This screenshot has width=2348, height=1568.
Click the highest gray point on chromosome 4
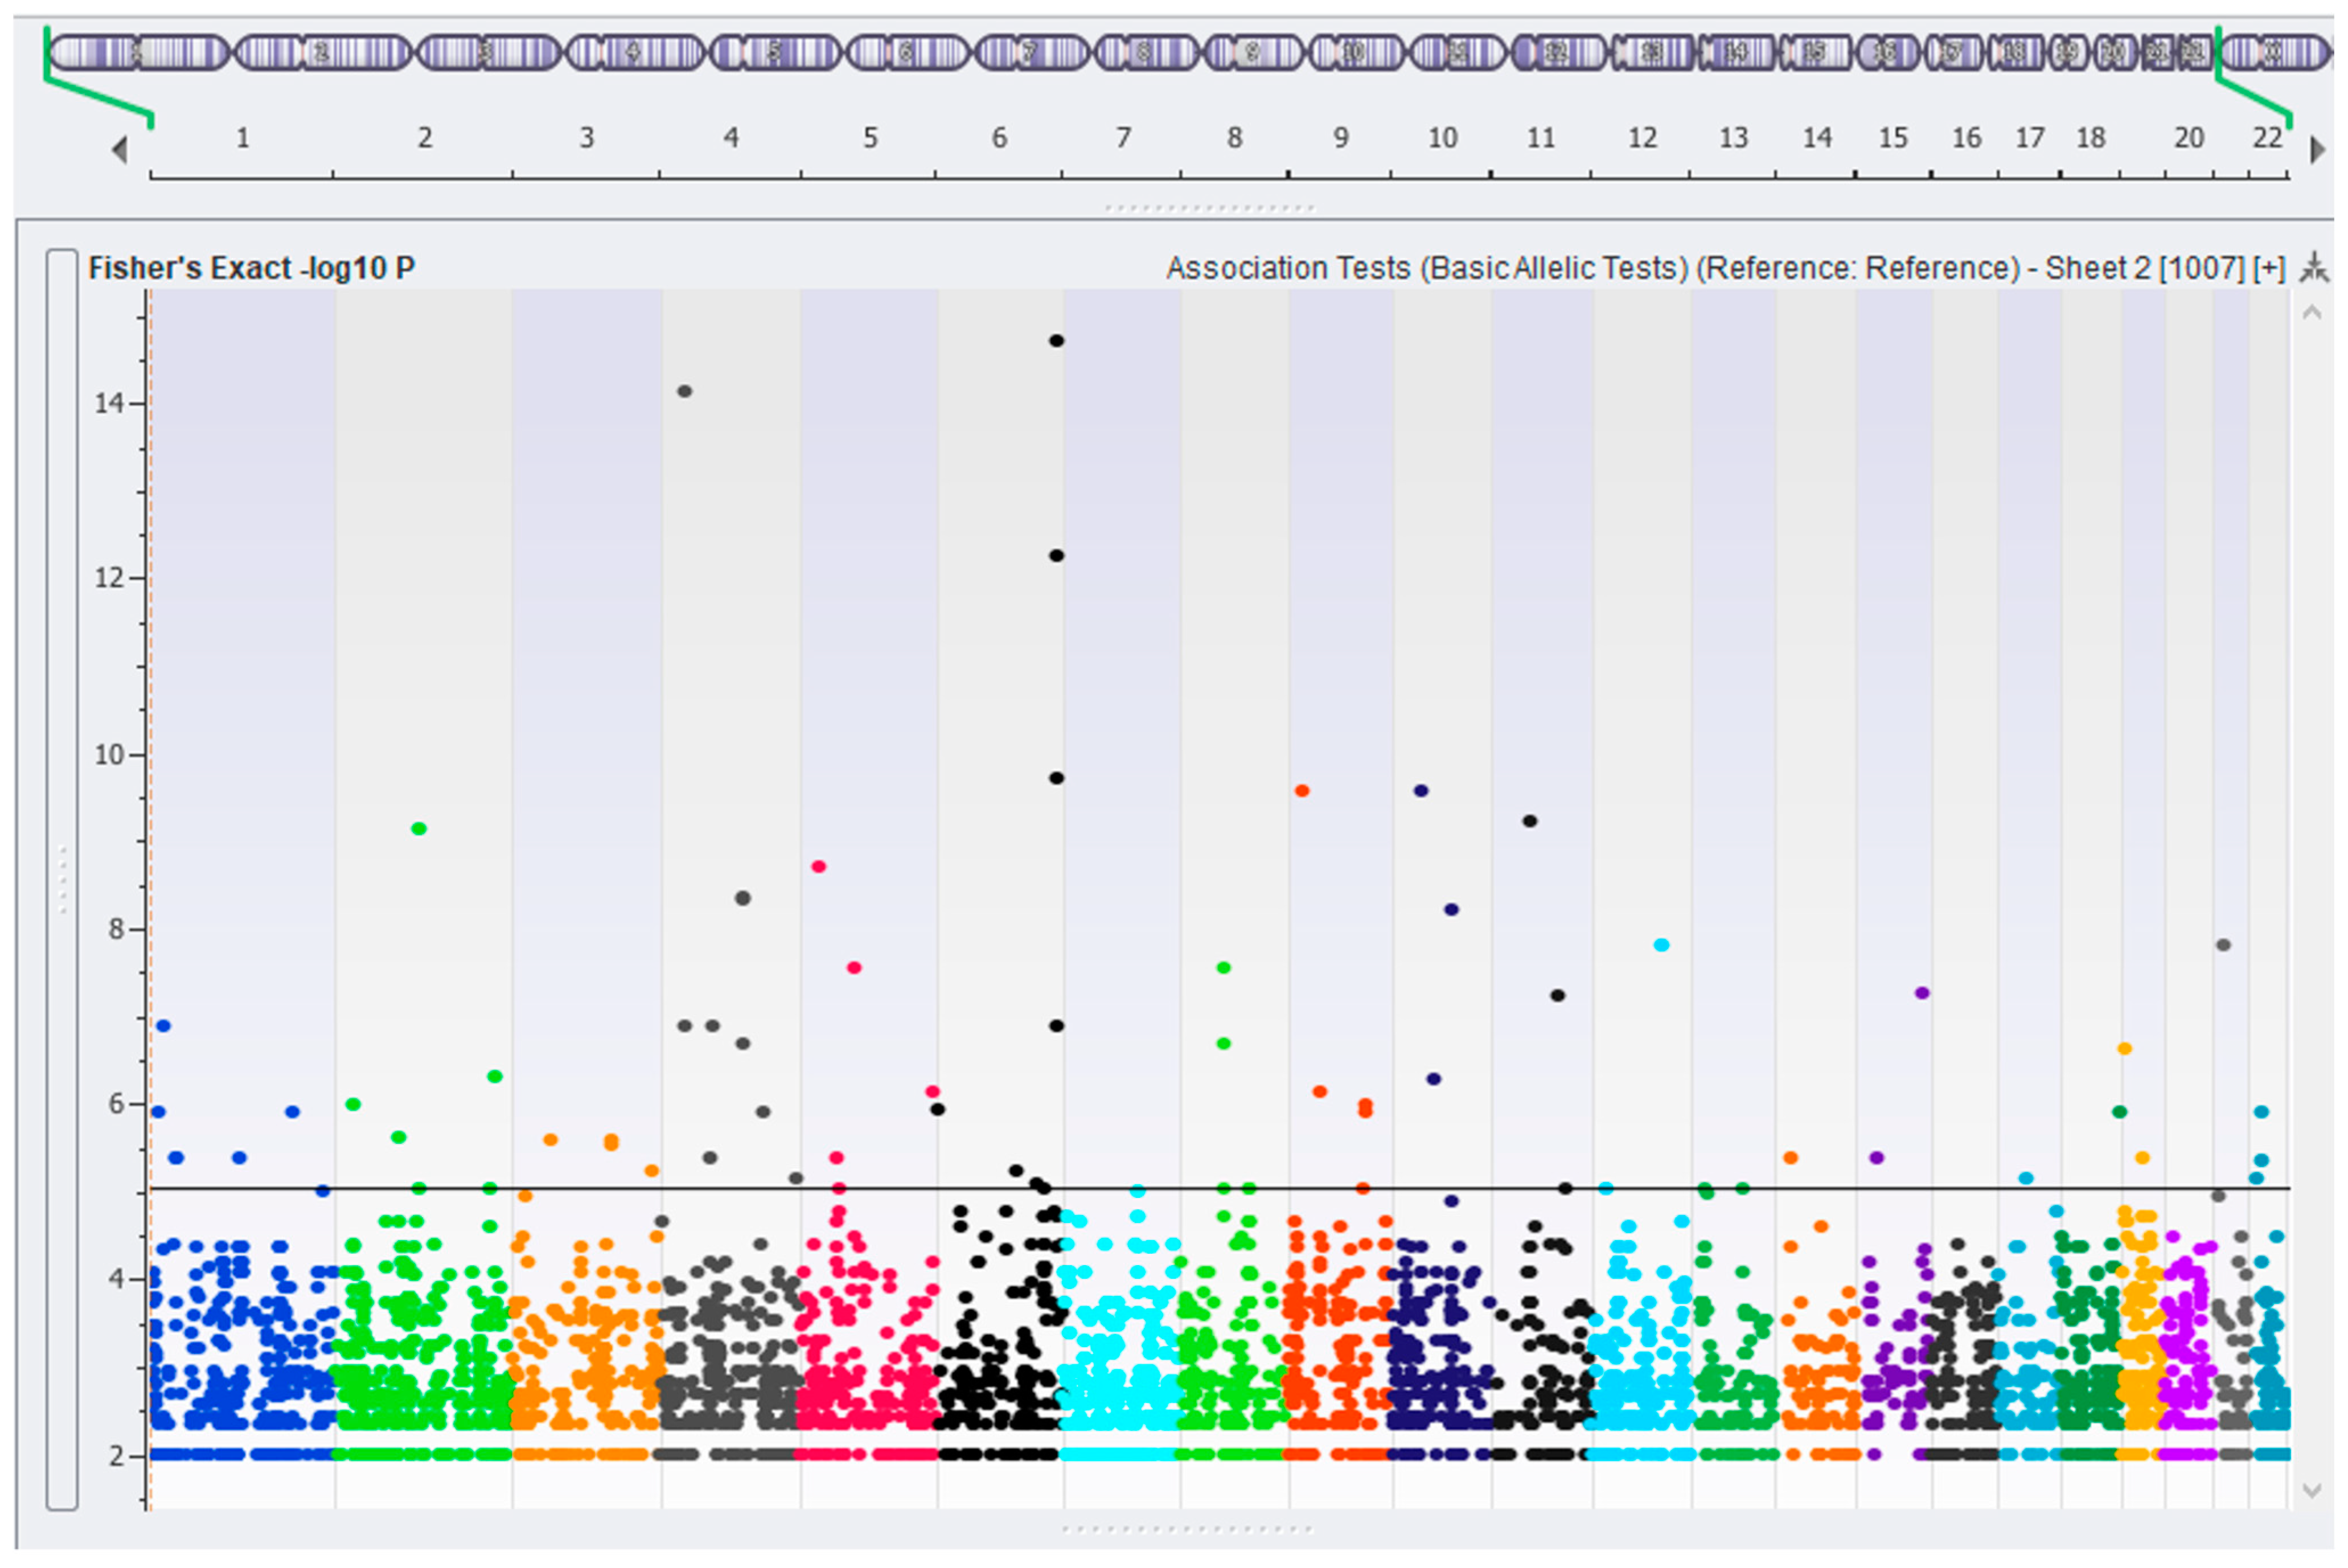click(684, 391)
